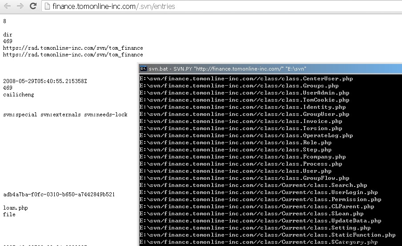Click the page icon in the address bar
This screenshot has height=246, width=402.
point(47,6)
